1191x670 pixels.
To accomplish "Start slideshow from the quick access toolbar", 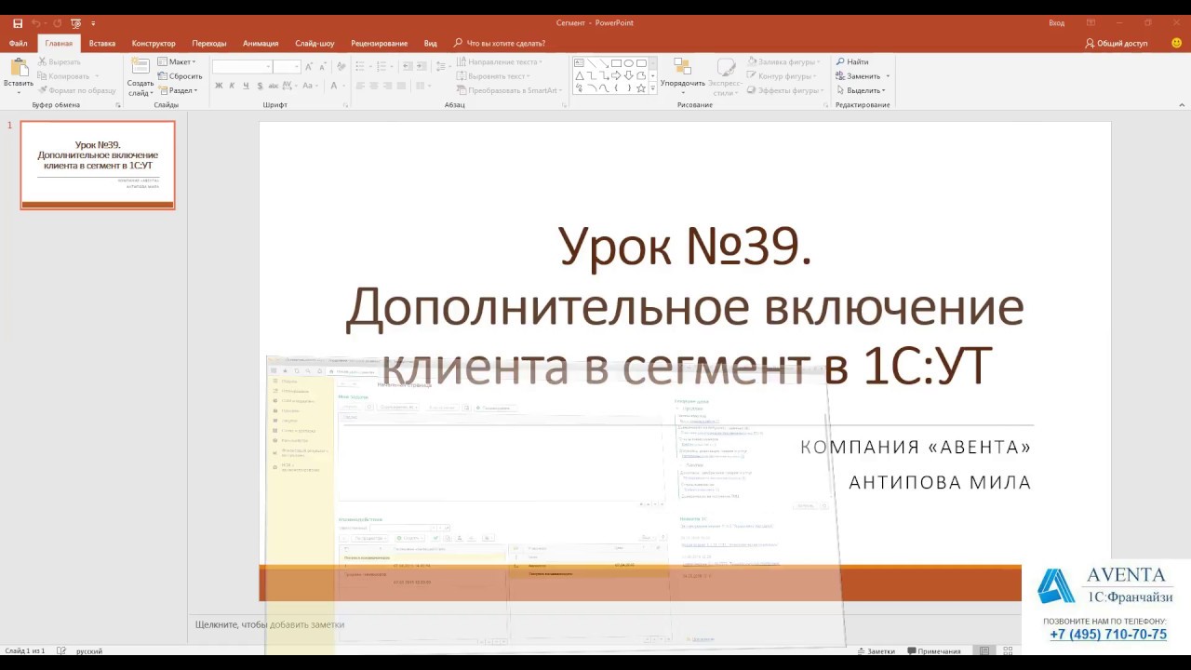I will click(x=76, y=23).
